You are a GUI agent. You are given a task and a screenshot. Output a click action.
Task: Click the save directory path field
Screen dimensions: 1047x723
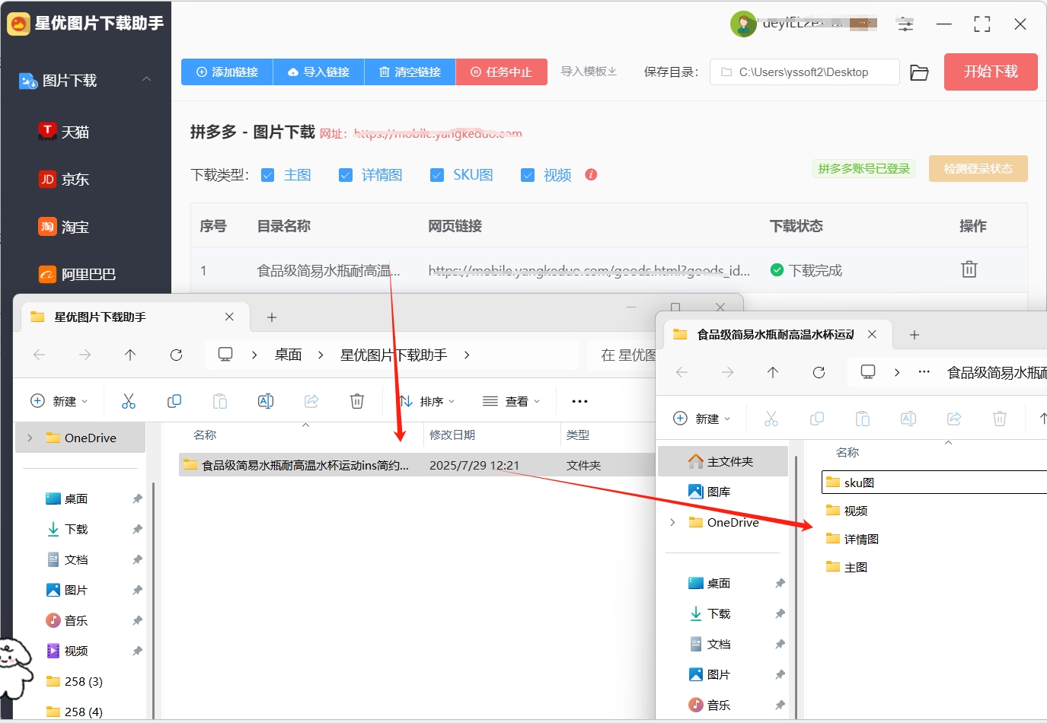[804, 72]
